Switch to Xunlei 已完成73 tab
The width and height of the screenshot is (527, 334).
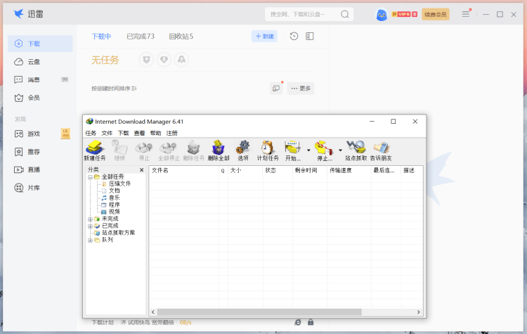(x=141, y=37)
